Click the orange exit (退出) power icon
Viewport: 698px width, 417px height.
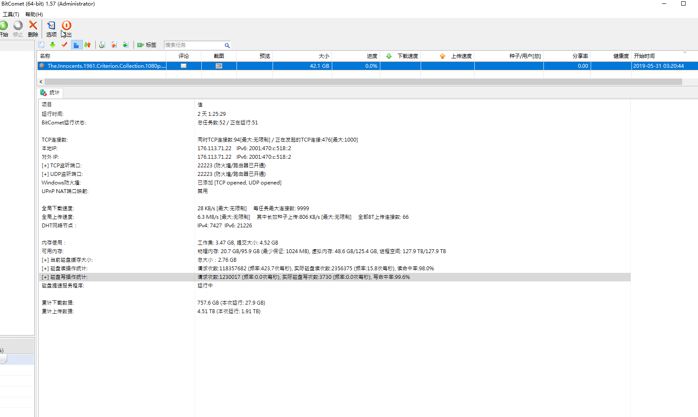[x=67, y=26]
